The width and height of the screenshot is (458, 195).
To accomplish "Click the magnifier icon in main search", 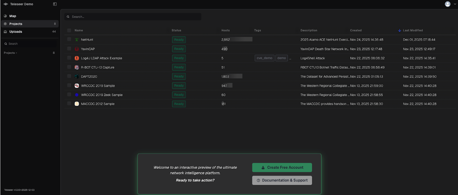I will (68, 17).
